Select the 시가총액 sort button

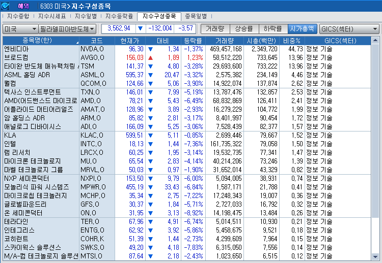click(302, 29)
